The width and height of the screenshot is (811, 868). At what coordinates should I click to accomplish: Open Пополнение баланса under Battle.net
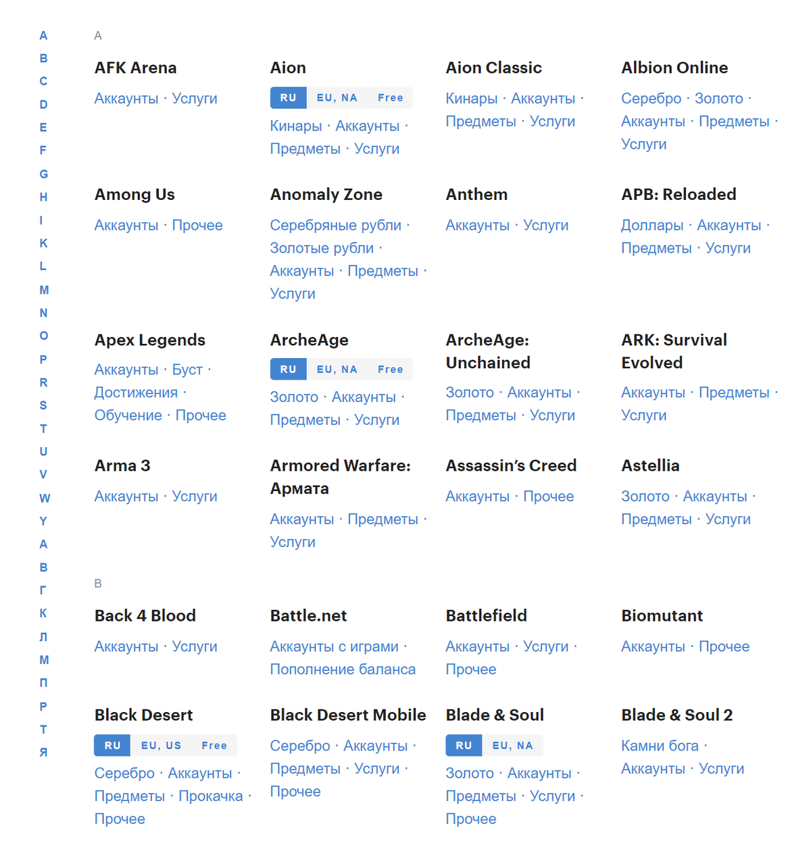point(343,669)
